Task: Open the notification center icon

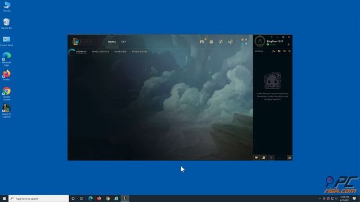Action: 354,199
